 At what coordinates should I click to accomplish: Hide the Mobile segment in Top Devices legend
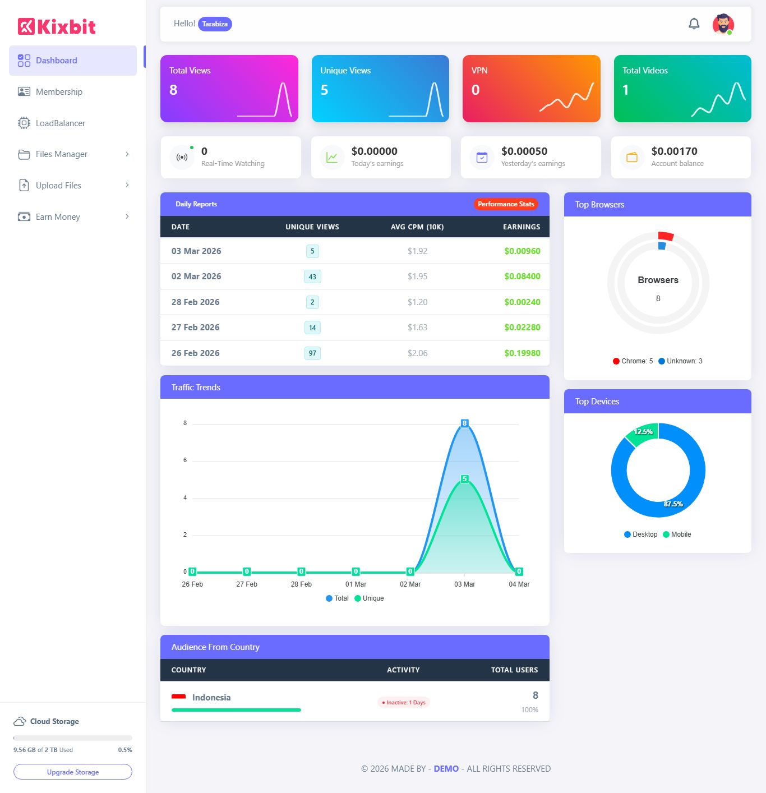[x=677, y=534]
